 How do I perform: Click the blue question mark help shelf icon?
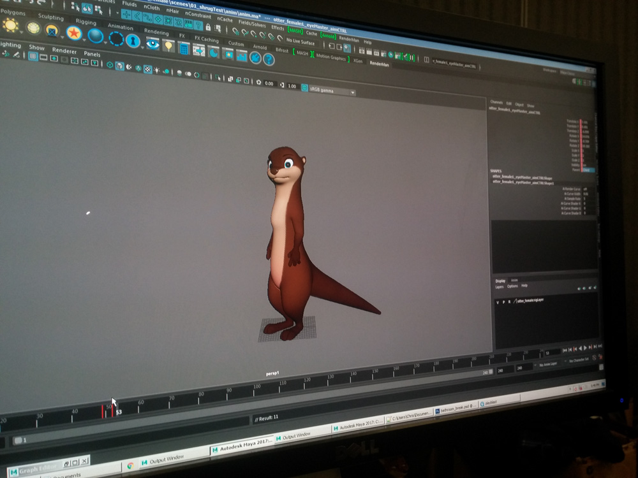pyautogui.click(x=269, y=59)
